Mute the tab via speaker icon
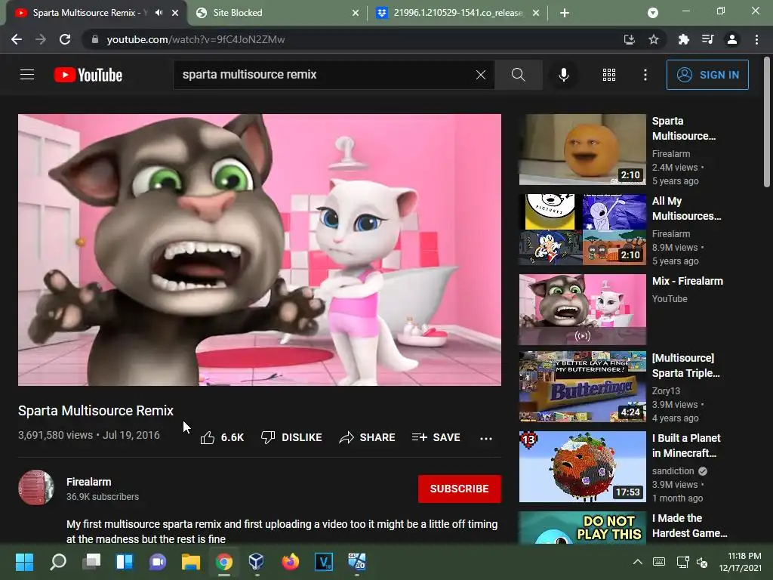This screenshot has width=773, height=580. (x=159, y=13)
